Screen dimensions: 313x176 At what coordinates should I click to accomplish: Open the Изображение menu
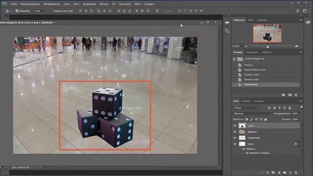tap(51, 4)
